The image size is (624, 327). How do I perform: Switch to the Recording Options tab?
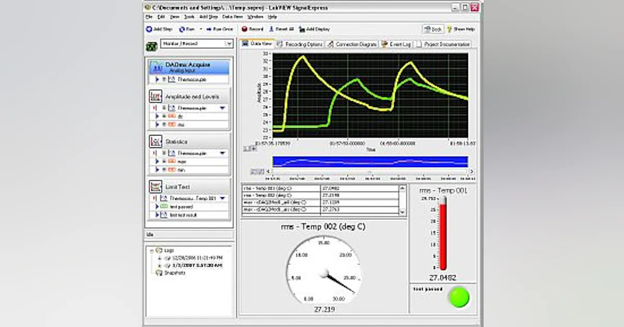[x=300, y=45]
